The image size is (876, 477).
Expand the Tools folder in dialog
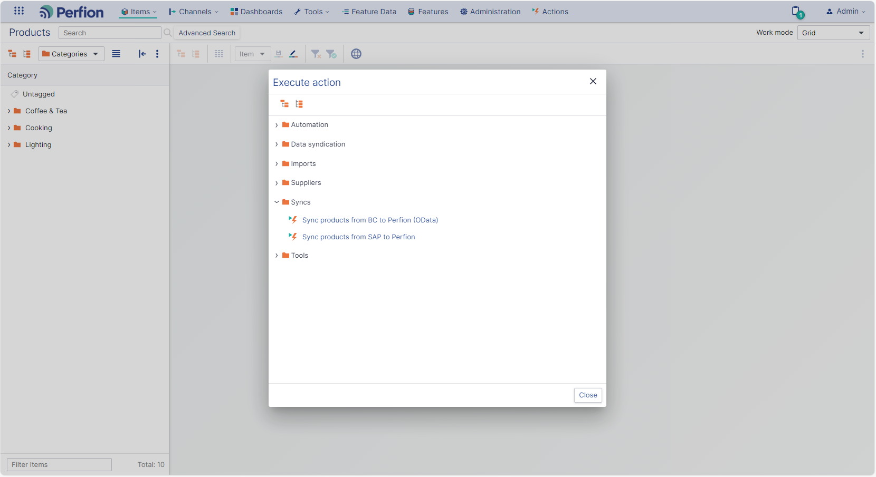[277, 256]
